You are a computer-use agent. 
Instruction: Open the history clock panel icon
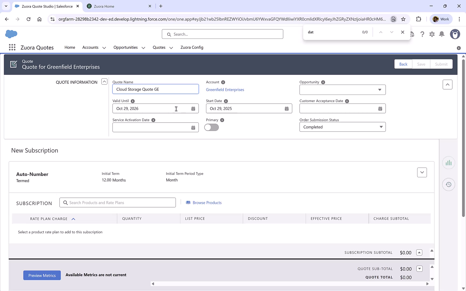pos(448,184)
